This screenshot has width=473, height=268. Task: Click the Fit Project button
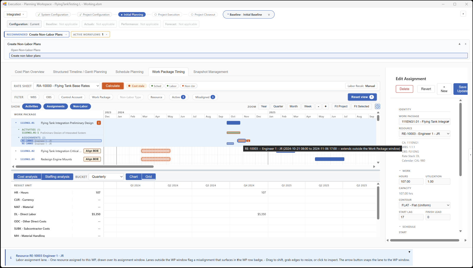point(341,106)
